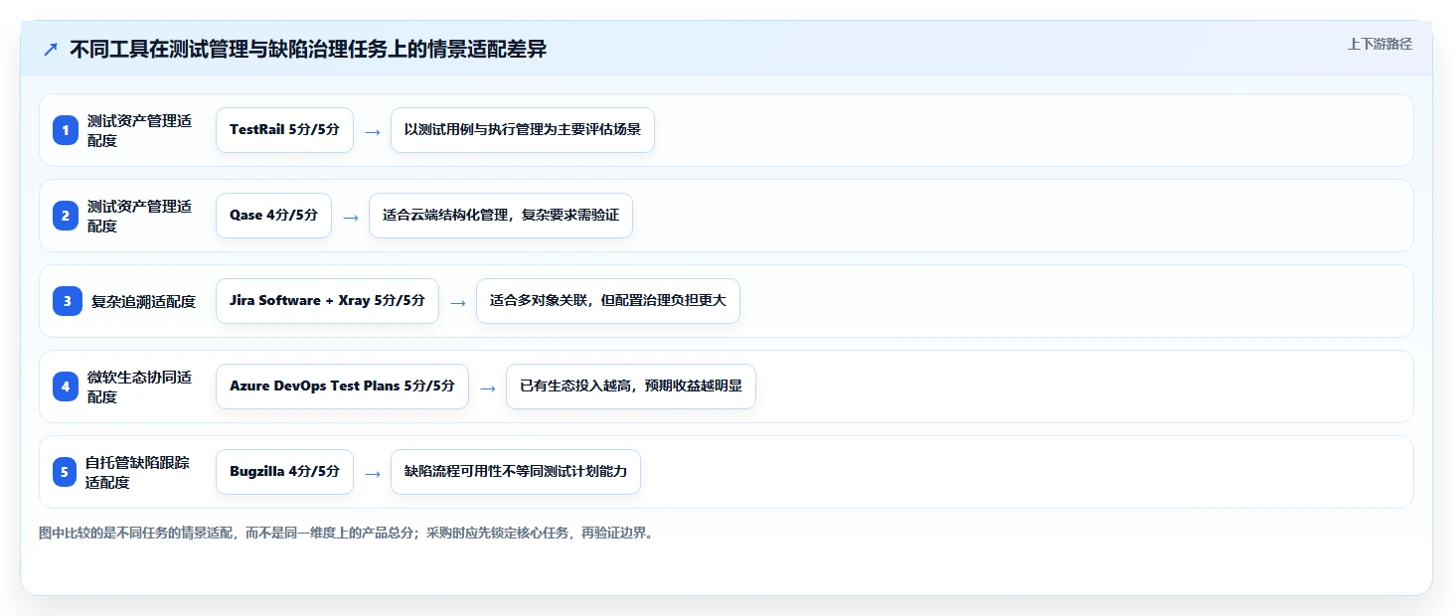Screen dimensions: 1453x616
Task: Select the Jira Software + Xray box
Action: pos(327,301)
